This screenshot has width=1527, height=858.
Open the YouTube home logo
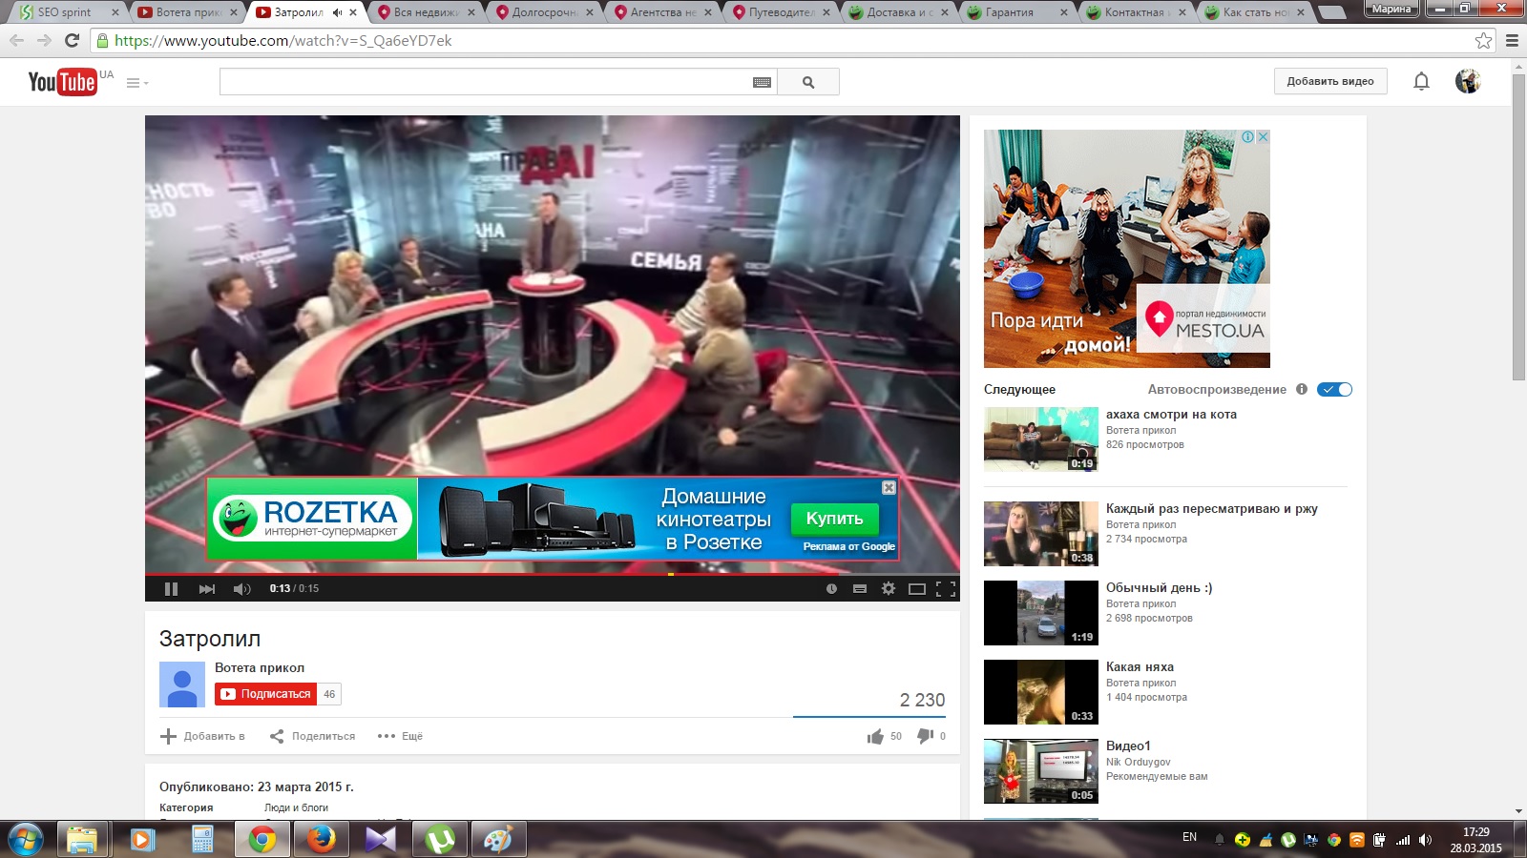62,82
